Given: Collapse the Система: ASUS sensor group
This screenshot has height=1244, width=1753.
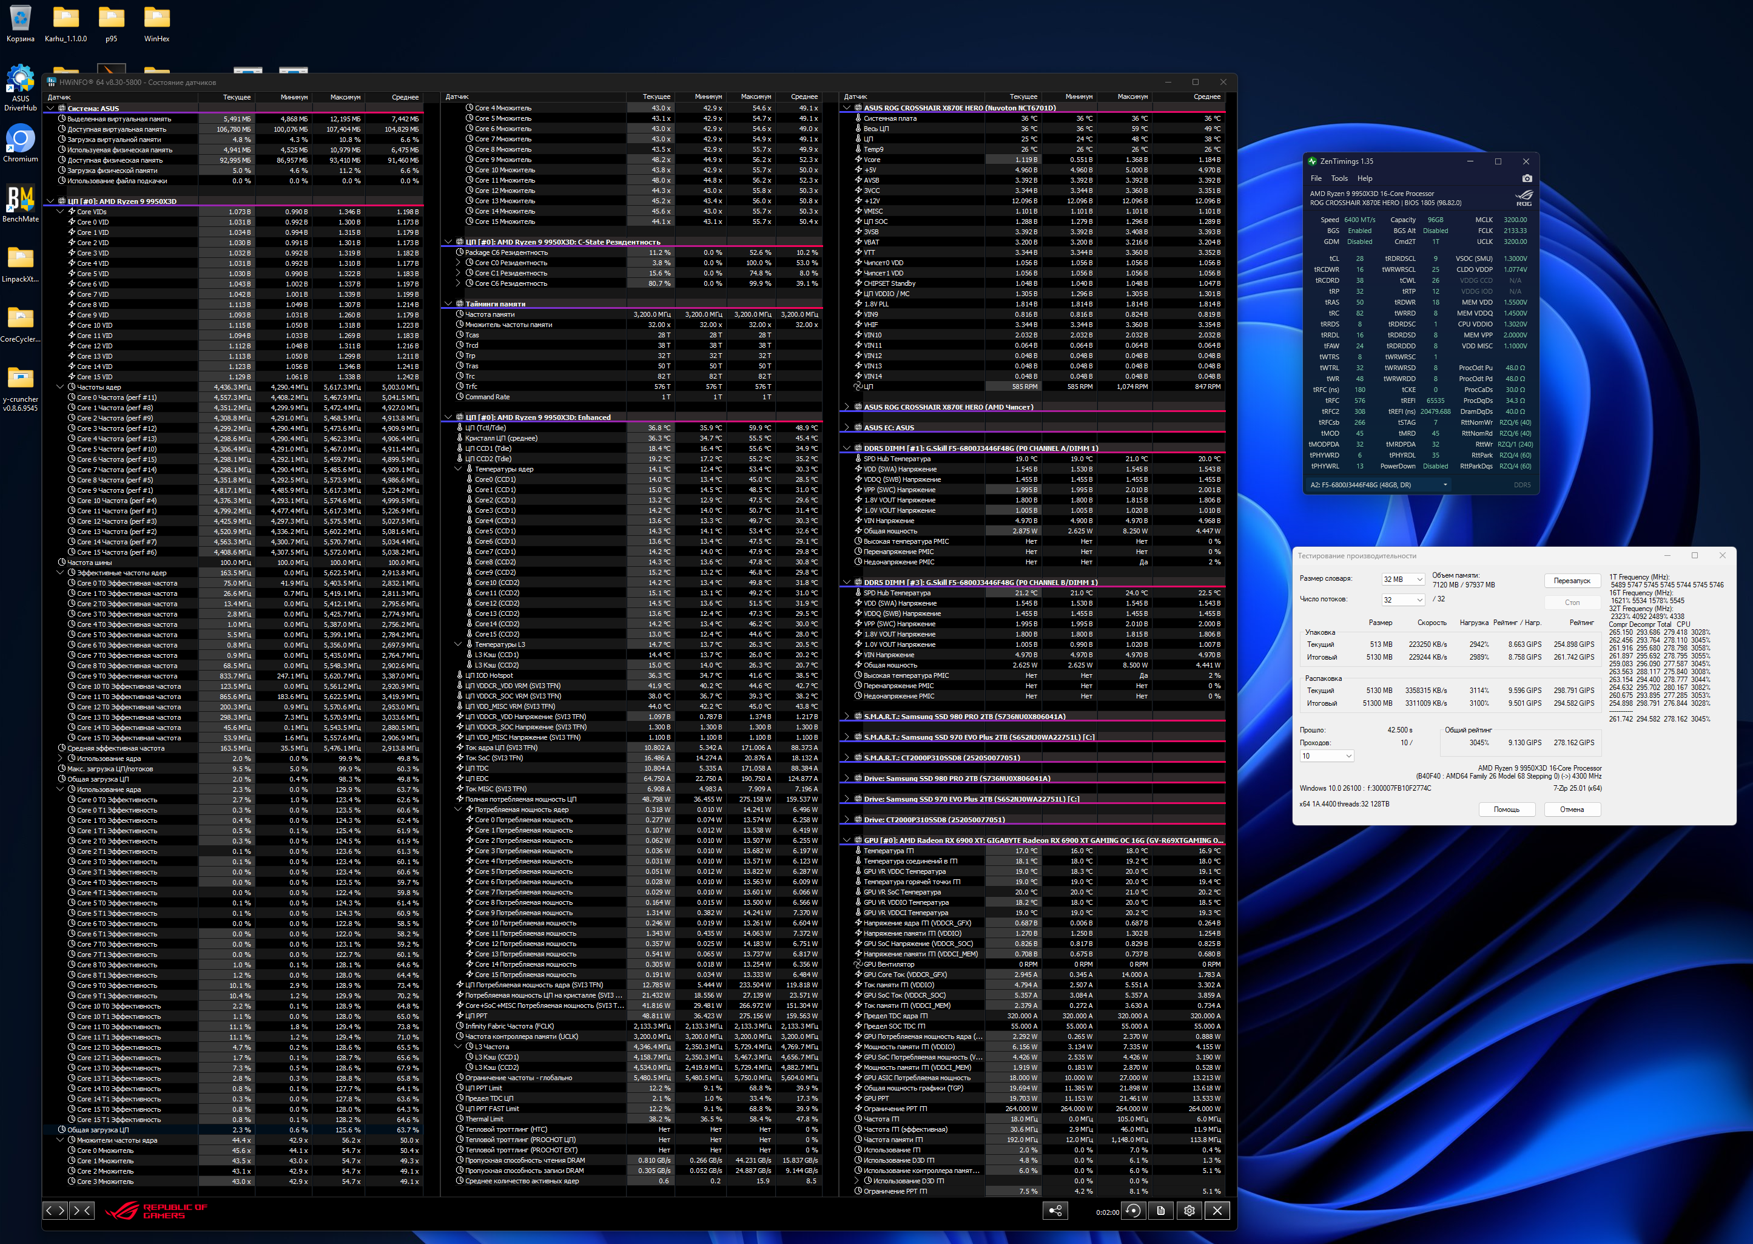Looking at the screenshot, I should 52,108.
